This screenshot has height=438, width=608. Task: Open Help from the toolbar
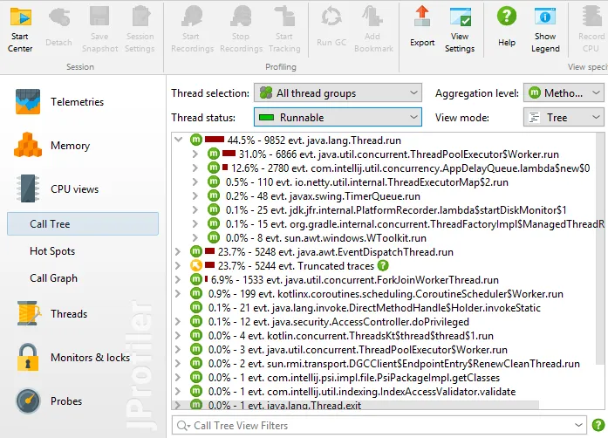coord(507,28)
